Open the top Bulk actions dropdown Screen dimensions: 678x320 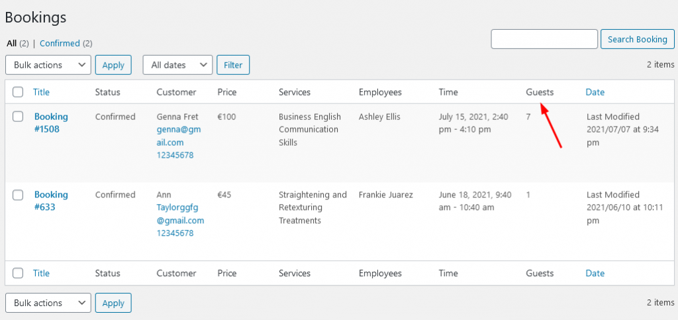click(48, 65)
